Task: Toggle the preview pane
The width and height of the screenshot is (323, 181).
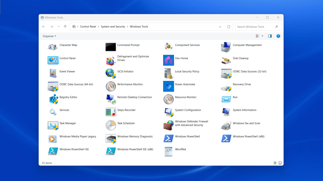Action: (270, 36)
